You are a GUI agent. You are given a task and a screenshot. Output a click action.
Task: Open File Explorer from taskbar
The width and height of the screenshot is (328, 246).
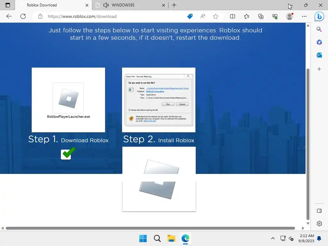click(x=171, y=238)
